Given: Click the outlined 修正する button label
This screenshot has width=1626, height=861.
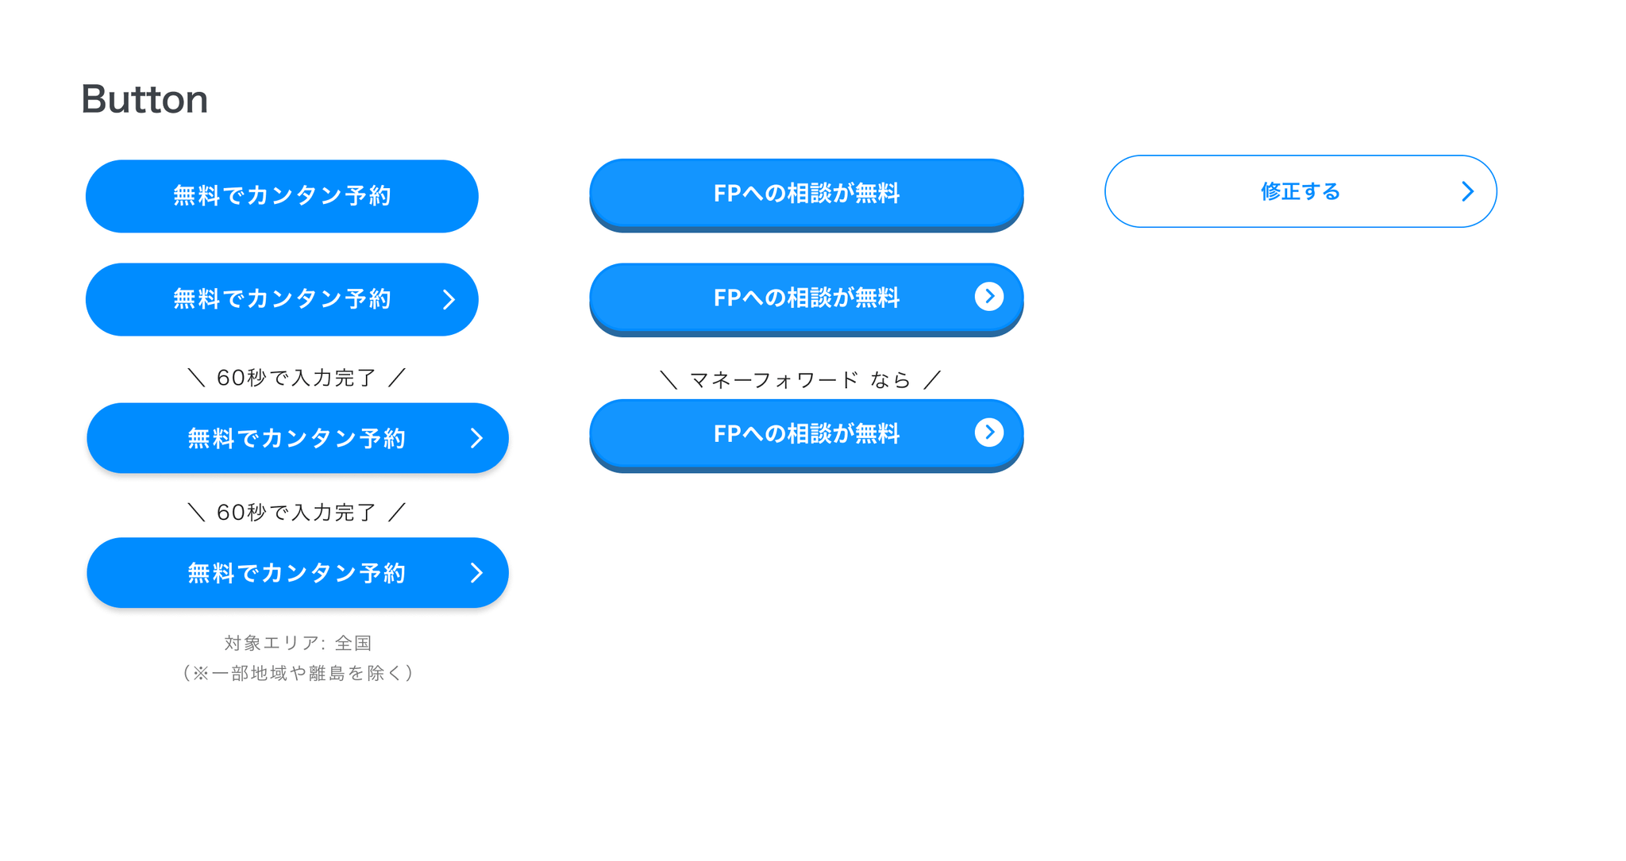Looking at the screenshot, I should (1300, 191).
